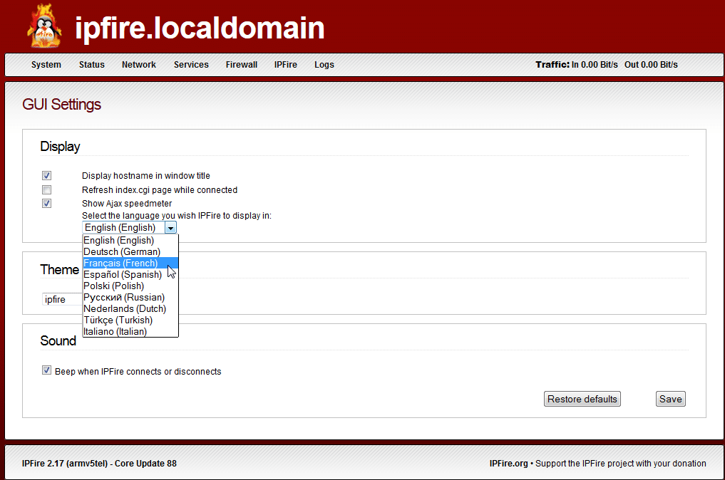
Task: Click the GUI Settings page heading
Action: click(x=61, y=105)
